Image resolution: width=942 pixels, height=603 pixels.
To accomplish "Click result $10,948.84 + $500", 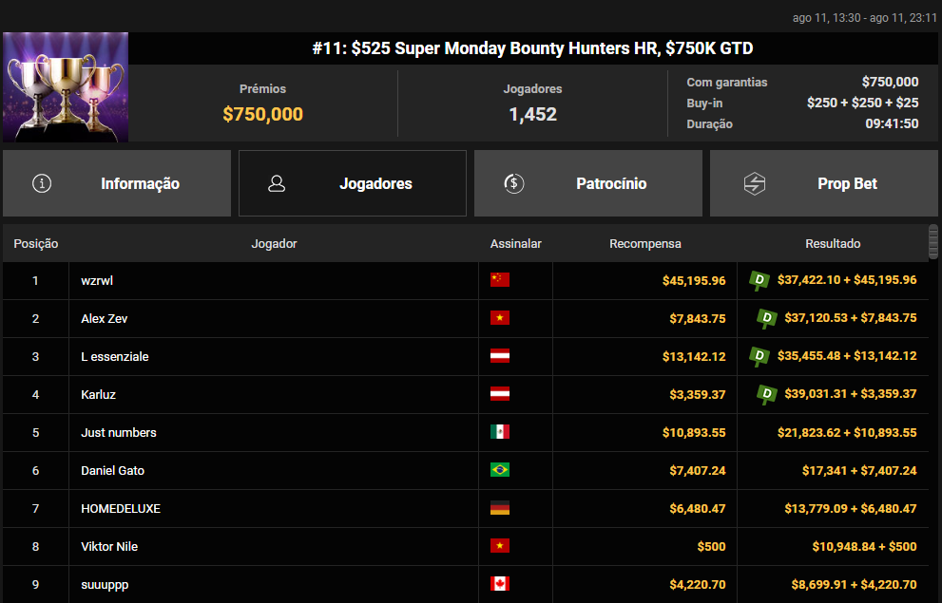I will click(864, 547).
